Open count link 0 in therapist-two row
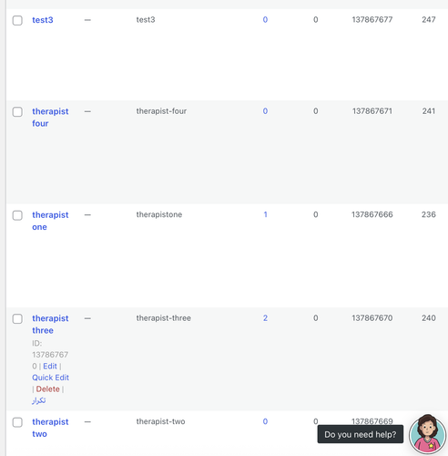 pyautogui.click(x=265, y=421)
